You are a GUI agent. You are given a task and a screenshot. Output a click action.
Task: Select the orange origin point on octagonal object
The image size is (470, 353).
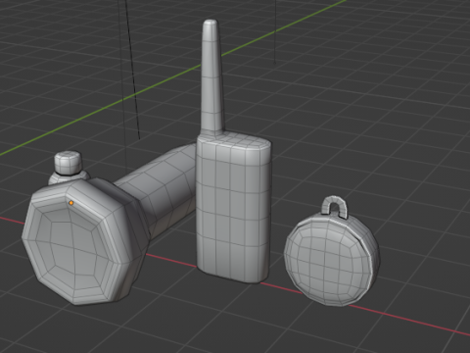click(71, 203)
